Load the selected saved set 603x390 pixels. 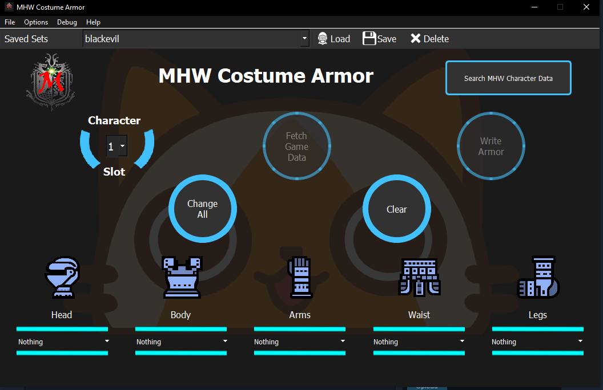(334, 39)
